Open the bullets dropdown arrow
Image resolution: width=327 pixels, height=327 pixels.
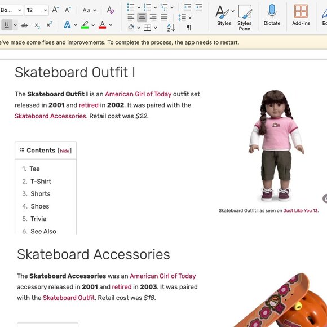point(139,8)
